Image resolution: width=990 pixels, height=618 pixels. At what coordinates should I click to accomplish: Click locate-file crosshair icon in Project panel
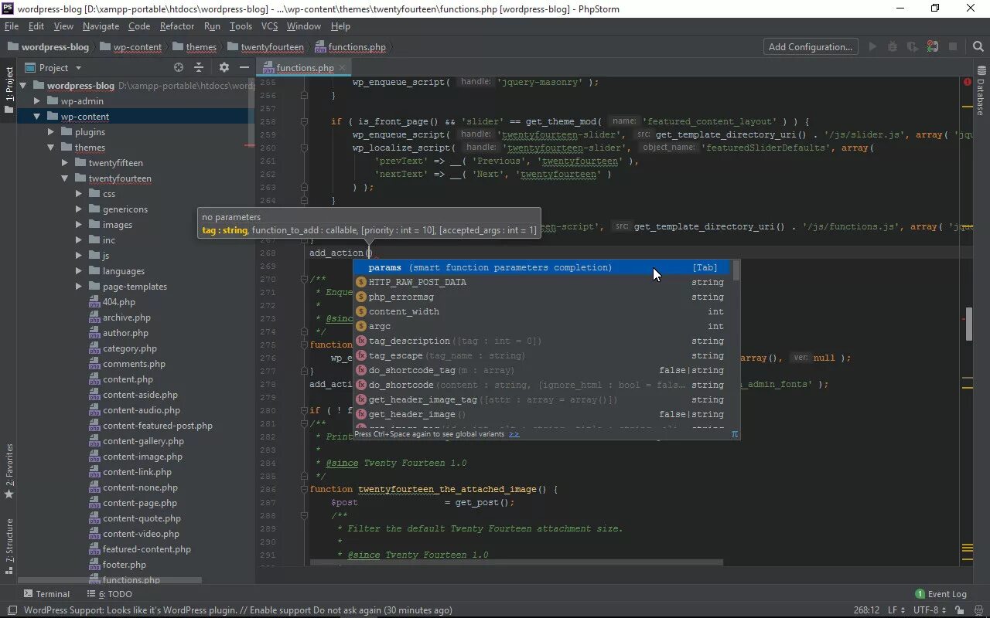pos(179,67)
